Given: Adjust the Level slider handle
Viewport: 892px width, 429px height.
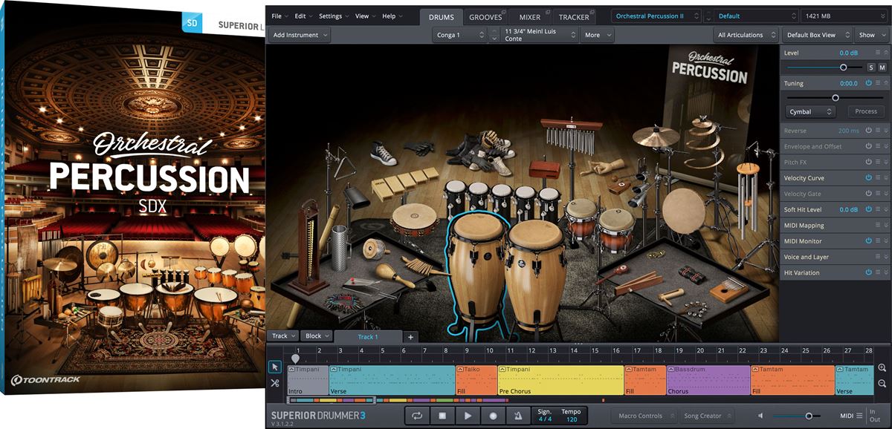Looking at the screenshot, I should click(x=843, y=68).
